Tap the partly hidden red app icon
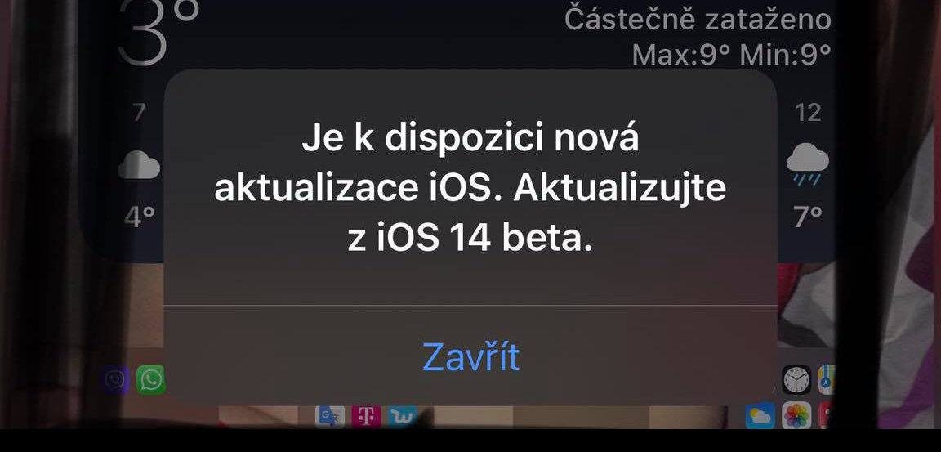This screenshot has height=452, width=941. [x=827, y=415]
